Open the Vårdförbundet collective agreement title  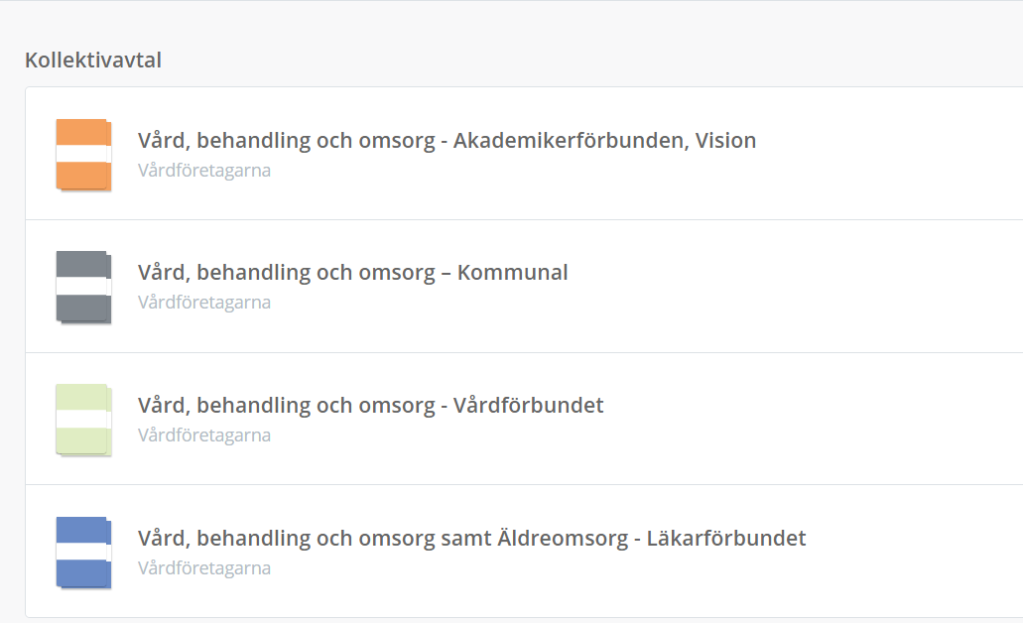(370, 406)
